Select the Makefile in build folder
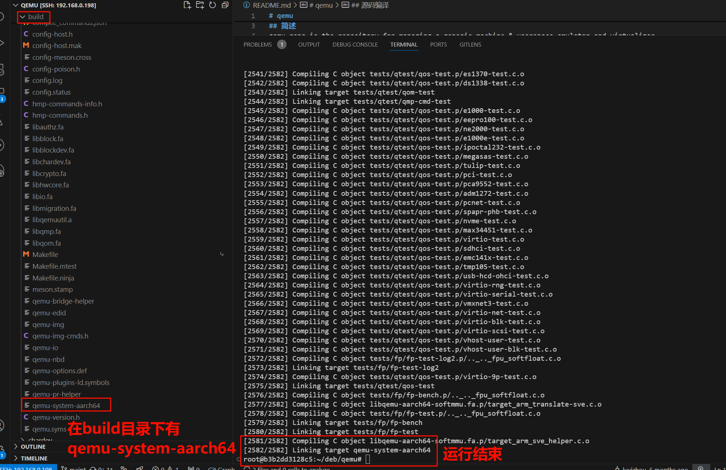This screenshot has height=470, width=726. (45, 254)
